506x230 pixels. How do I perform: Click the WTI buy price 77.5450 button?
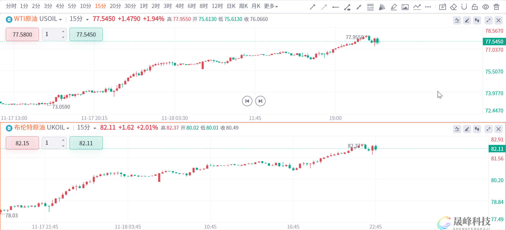(86, 34)
